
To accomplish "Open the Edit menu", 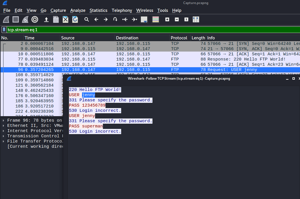I will (x=18, y=10).
